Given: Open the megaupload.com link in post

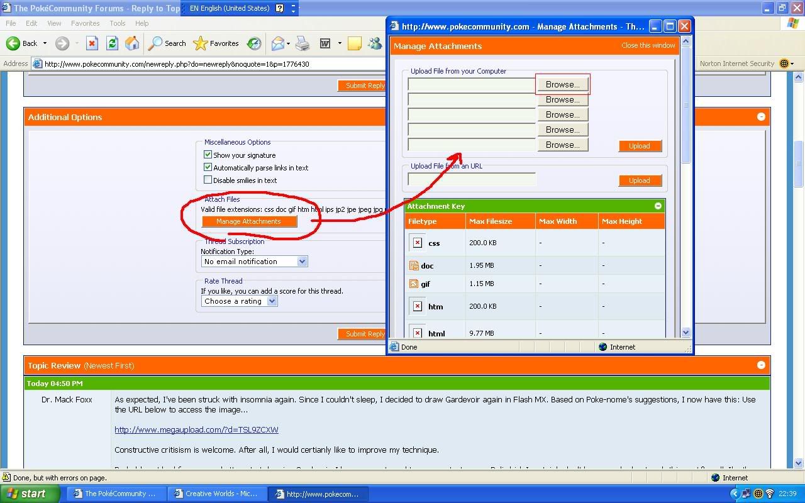Looking at the screenshot, I should click(x=196, y=429).
